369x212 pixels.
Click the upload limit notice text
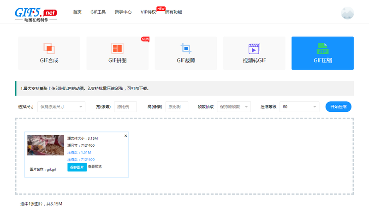point(85,88)
